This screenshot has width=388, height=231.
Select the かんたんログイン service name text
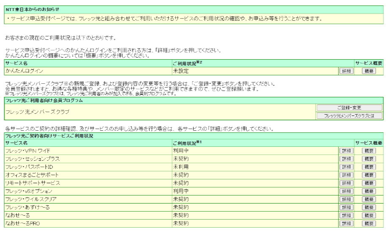(x=24, y=71)
